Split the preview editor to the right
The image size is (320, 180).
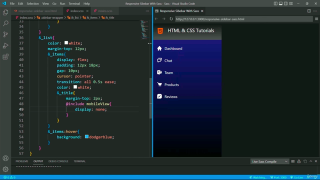309,11
